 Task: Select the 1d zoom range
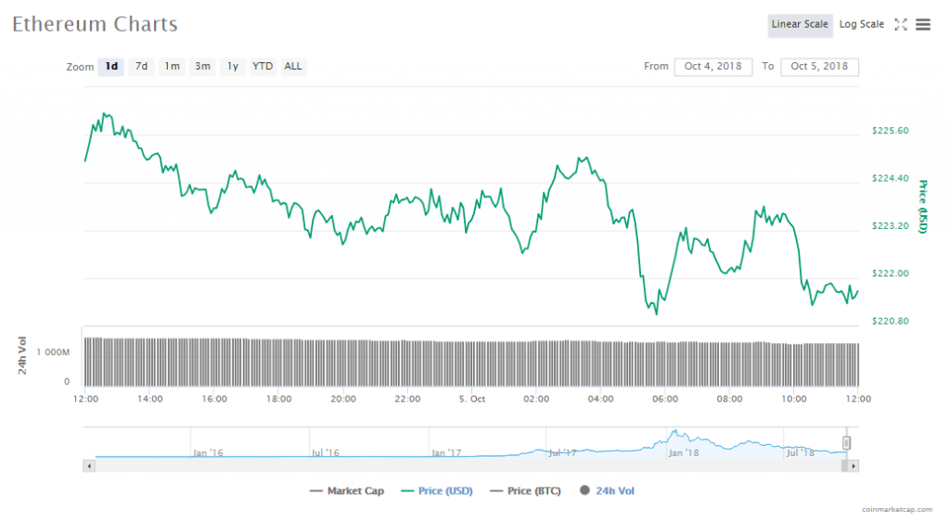[111, 67]
